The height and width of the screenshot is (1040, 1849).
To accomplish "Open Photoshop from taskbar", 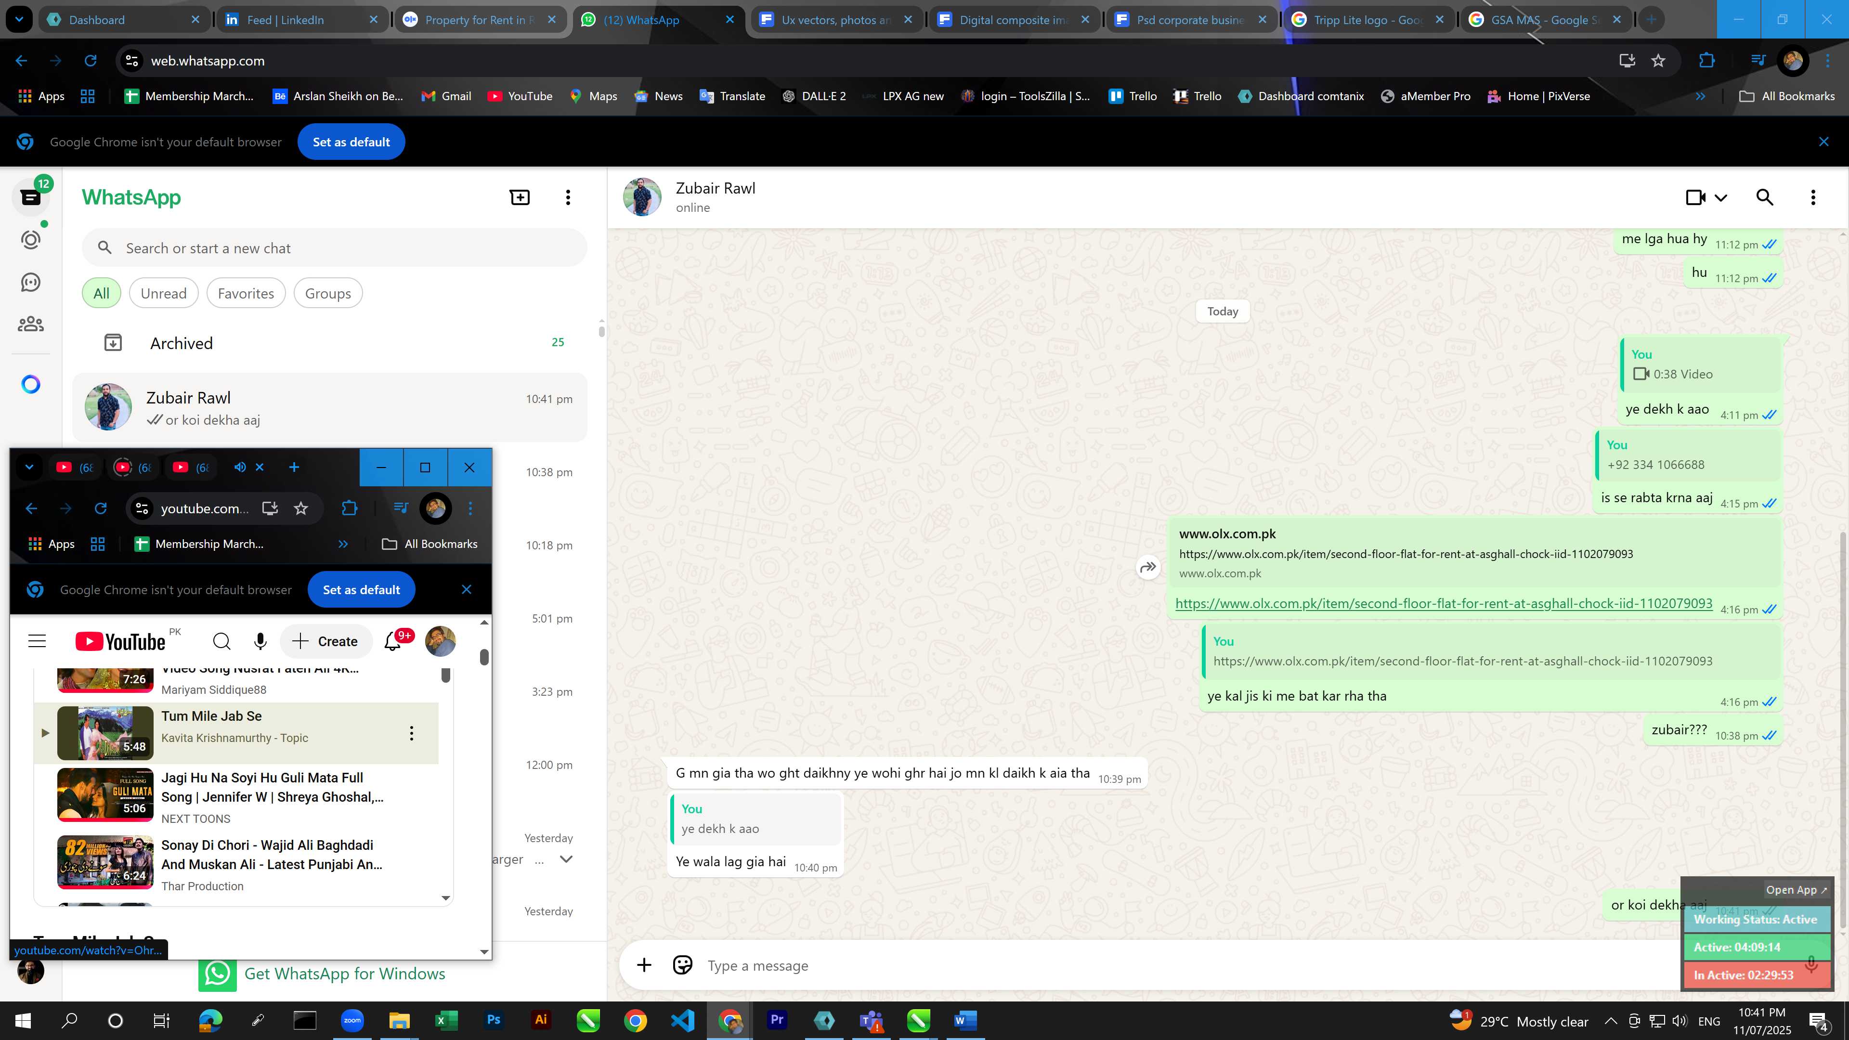I will [493, 1021].
